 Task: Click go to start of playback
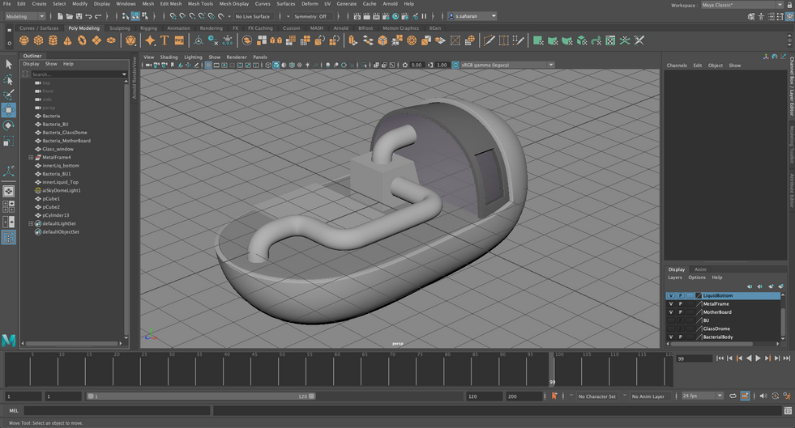pos(720,358)
